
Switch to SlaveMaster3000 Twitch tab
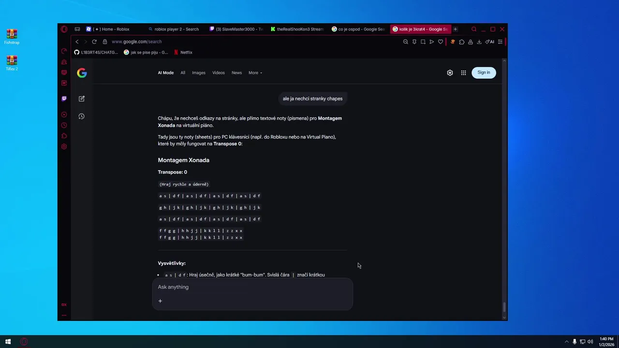pos(236,29)
